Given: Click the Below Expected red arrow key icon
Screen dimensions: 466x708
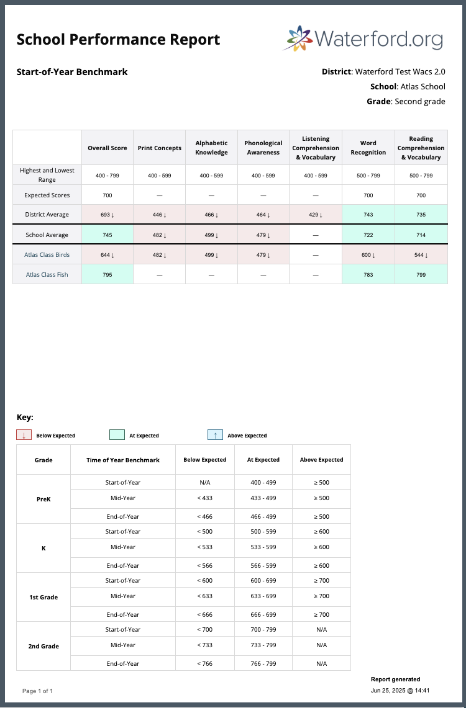Looking at the screenshot, I should point(24,435).
